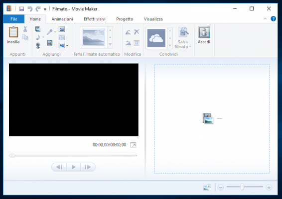The image size is (282, 199).
Task: Open the blue help question mark
Action: point(273,19)
